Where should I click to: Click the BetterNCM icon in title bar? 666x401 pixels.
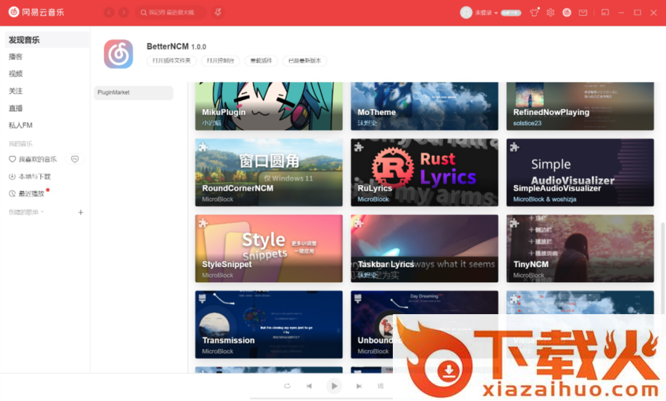click(567, 12)
